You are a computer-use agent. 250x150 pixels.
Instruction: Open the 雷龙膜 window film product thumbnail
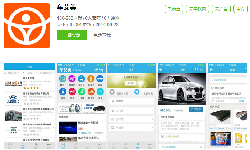[221, 117]
